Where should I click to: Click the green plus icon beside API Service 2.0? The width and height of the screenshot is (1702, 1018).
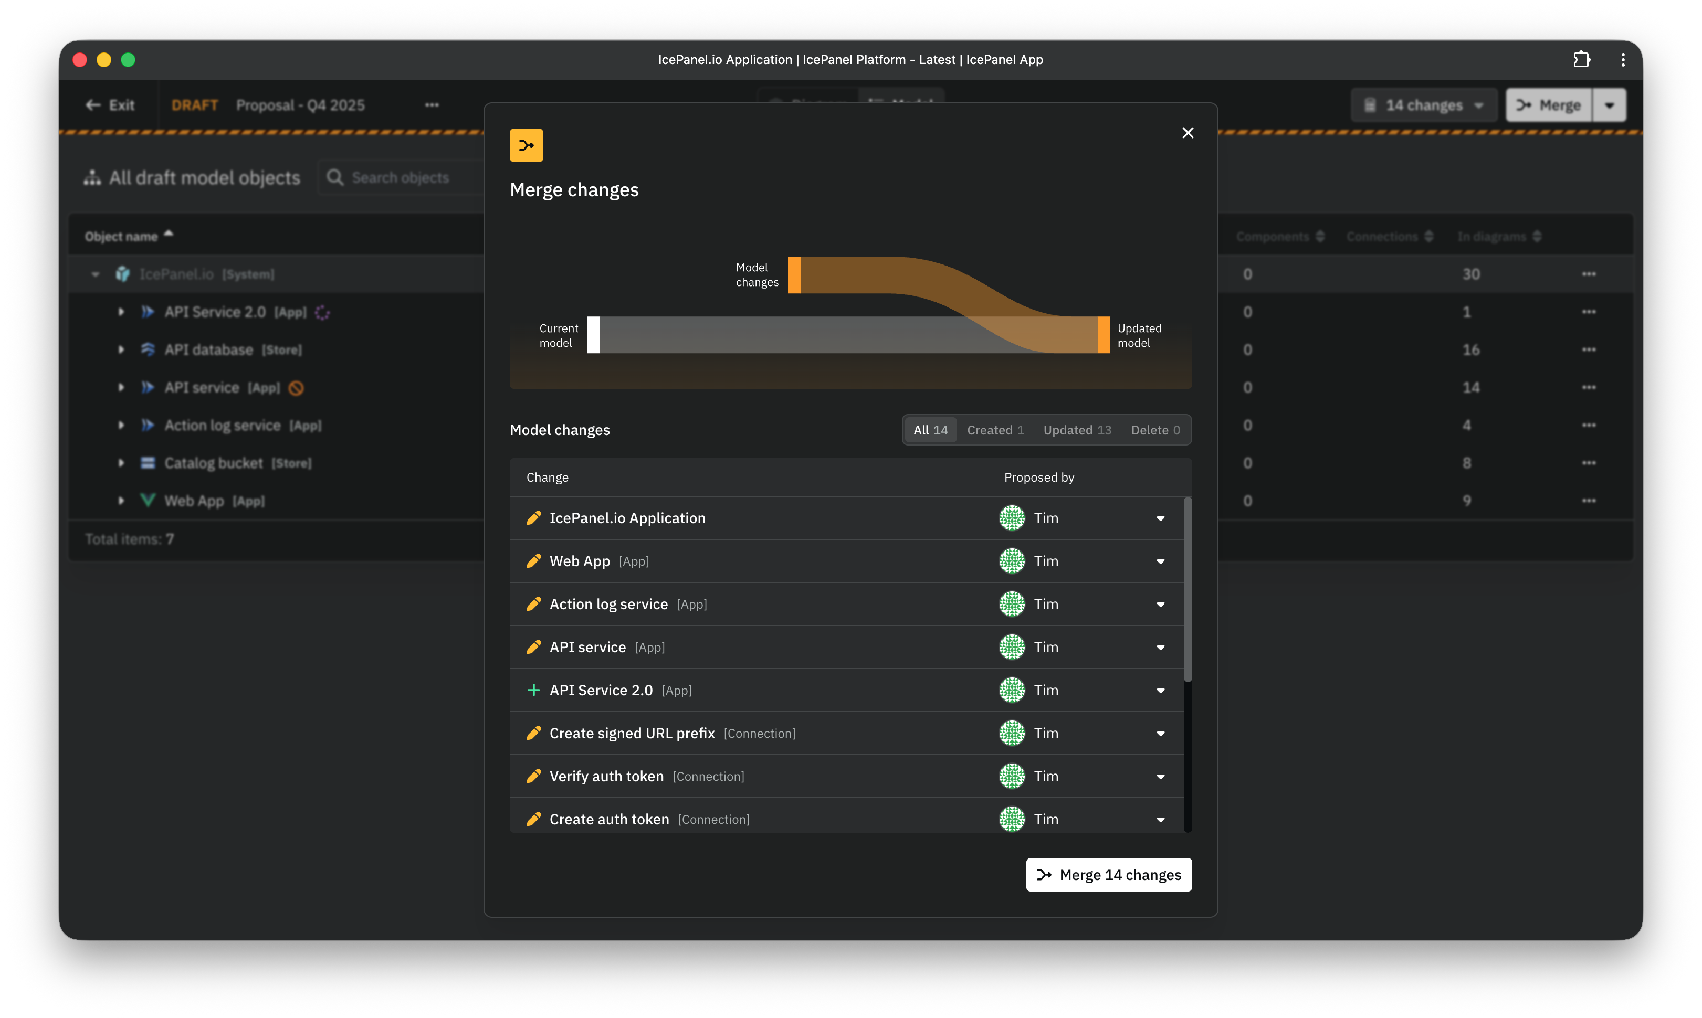pyautogui.click(x=534, y=690)
